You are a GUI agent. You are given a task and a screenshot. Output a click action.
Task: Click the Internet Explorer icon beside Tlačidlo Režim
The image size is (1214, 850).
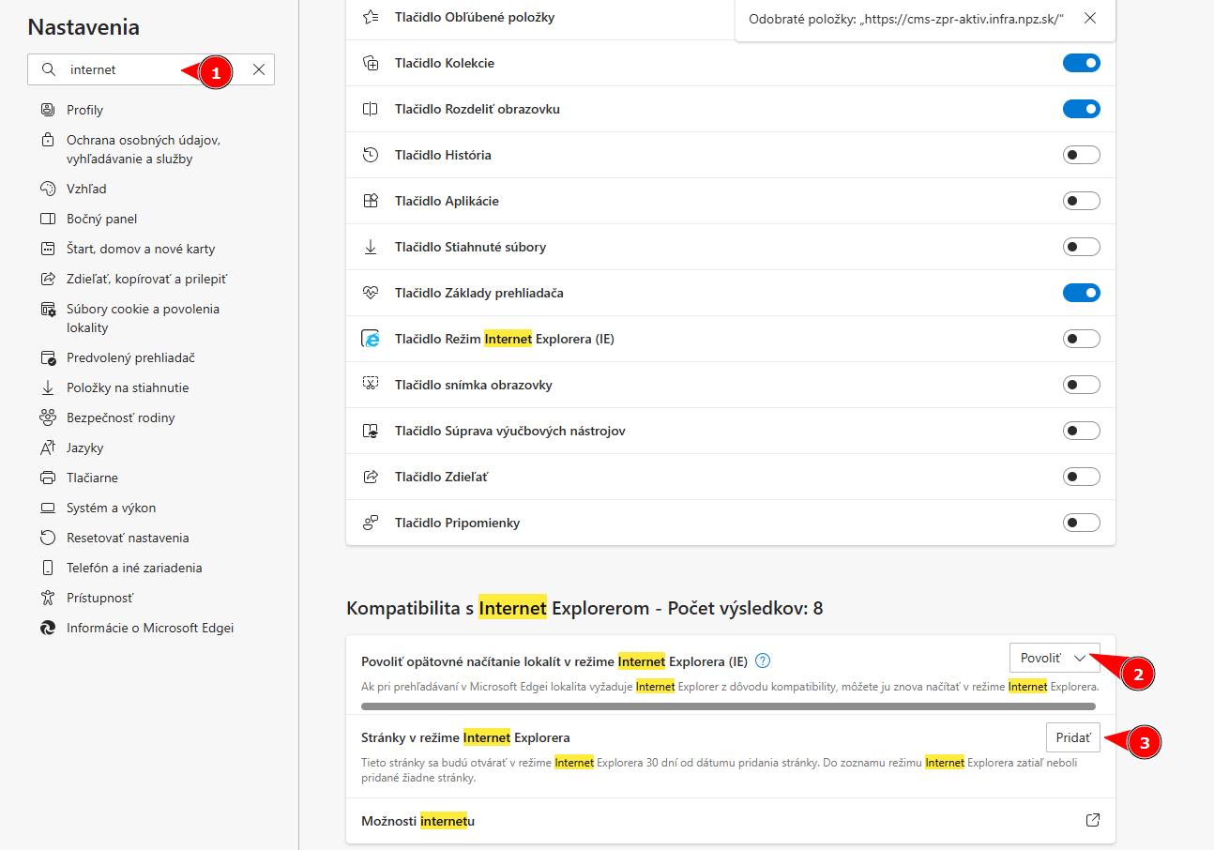point(371,339)
